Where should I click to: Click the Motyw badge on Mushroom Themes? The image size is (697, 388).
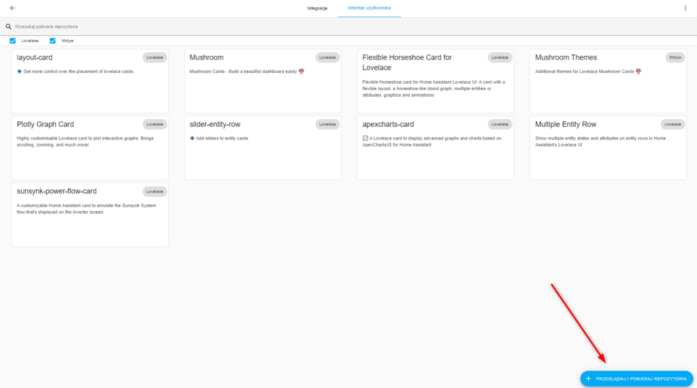(675, 58)
